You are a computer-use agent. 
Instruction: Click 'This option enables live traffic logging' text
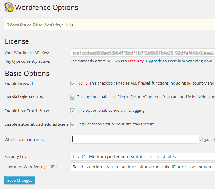pyautogui.click(x=111, y=111)
